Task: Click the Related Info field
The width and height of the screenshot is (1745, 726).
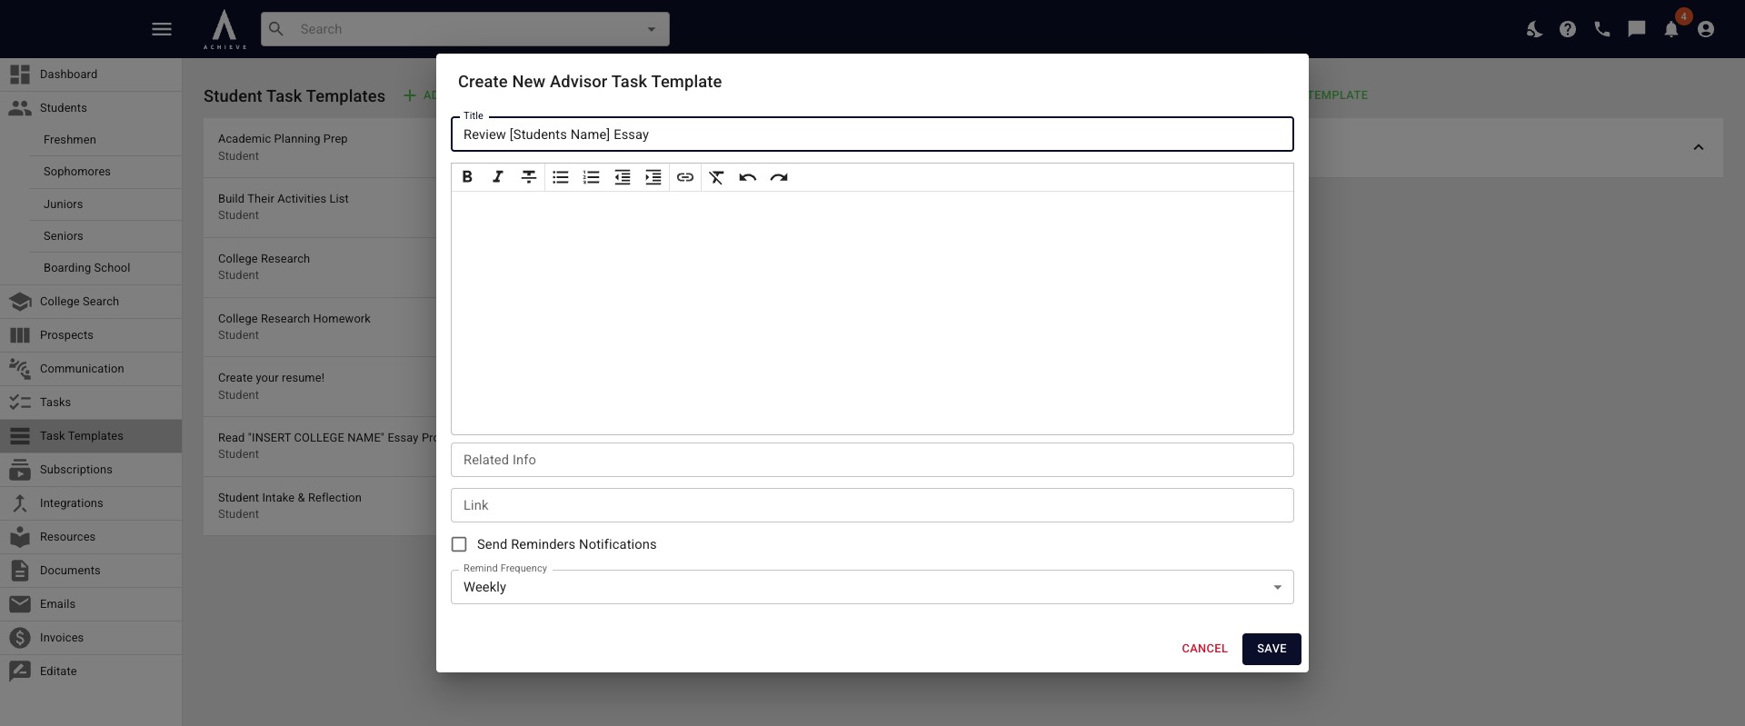Action: pos(872,460)
